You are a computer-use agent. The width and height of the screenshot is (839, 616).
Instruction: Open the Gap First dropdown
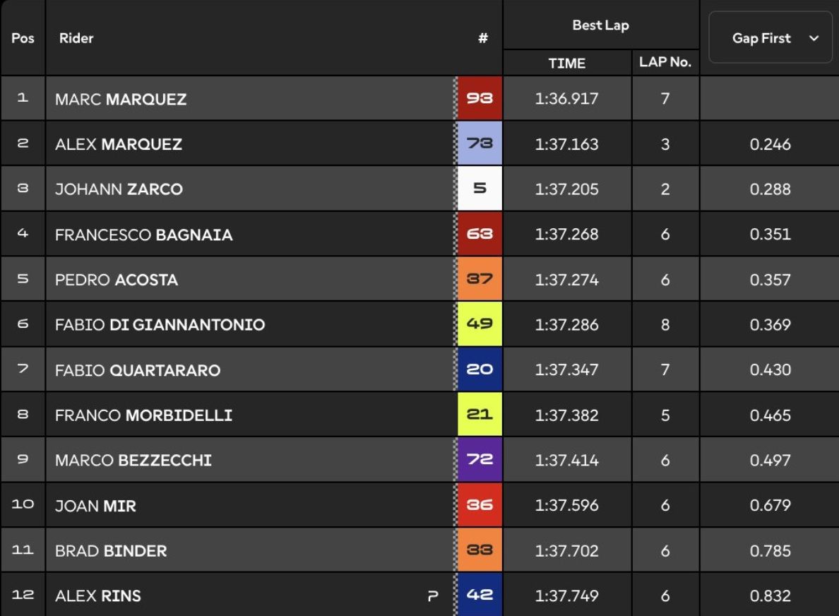770,38
